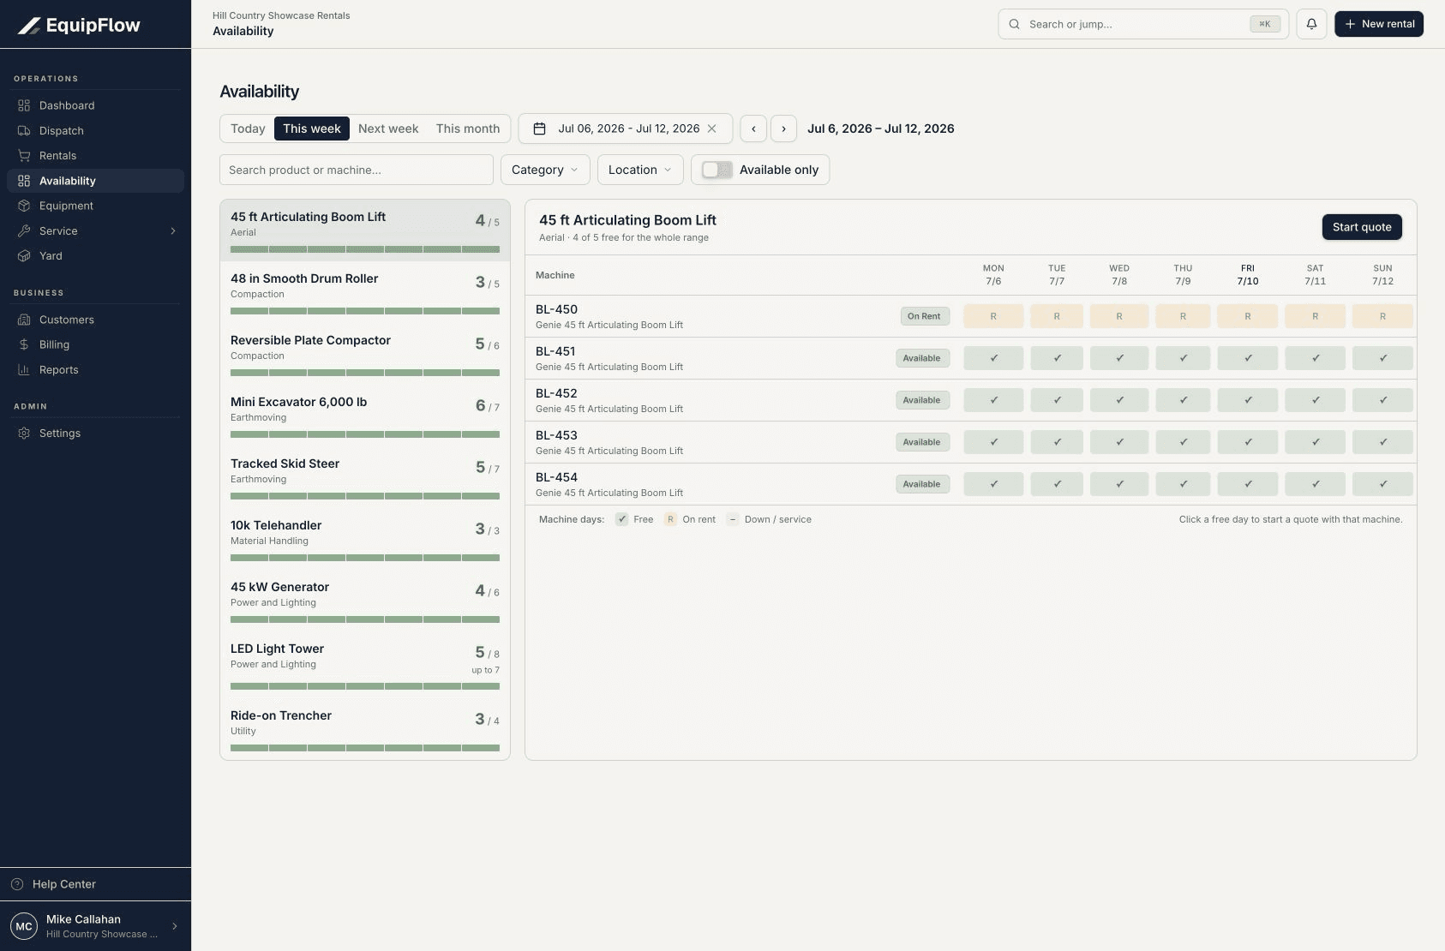
Task: Focus the Search product or machine field
Action: coord(357,170)
